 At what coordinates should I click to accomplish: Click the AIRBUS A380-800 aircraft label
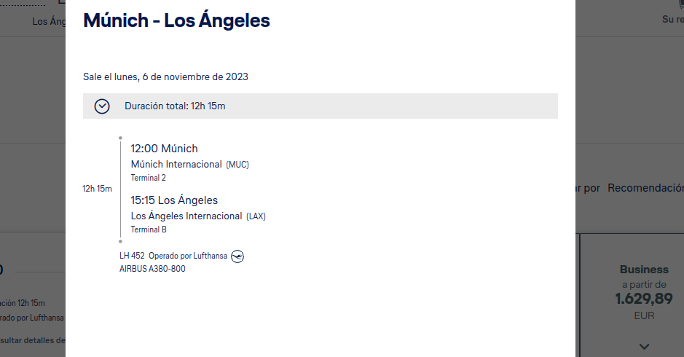coord(152,269)
